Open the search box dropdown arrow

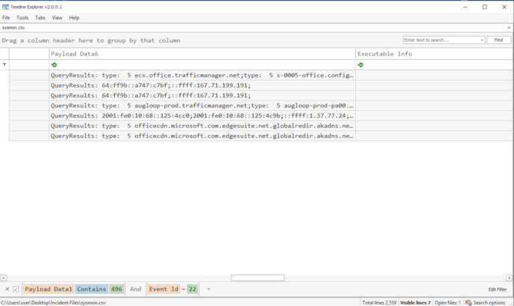coord(482,40)
